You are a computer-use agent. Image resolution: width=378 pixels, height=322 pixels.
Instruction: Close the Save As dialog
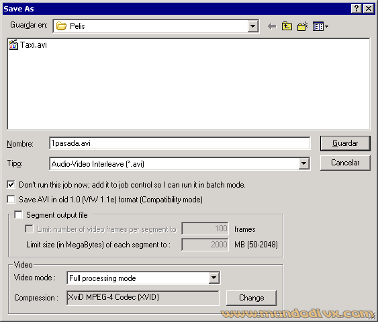coord(369,9)
